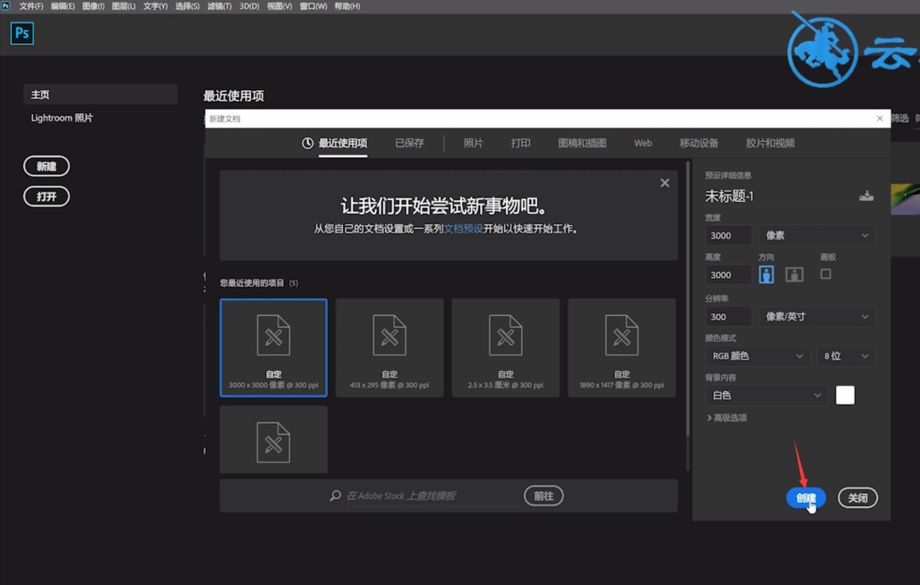Select the 2.5 x 3.5 厘米 preset
The width and height of the screenshot is (920, 585).
click(506, 348)
